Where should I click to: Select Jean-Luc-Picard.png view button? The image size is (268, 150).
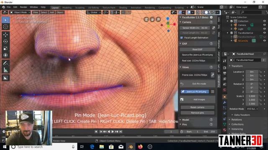click(x=195, y=92)
